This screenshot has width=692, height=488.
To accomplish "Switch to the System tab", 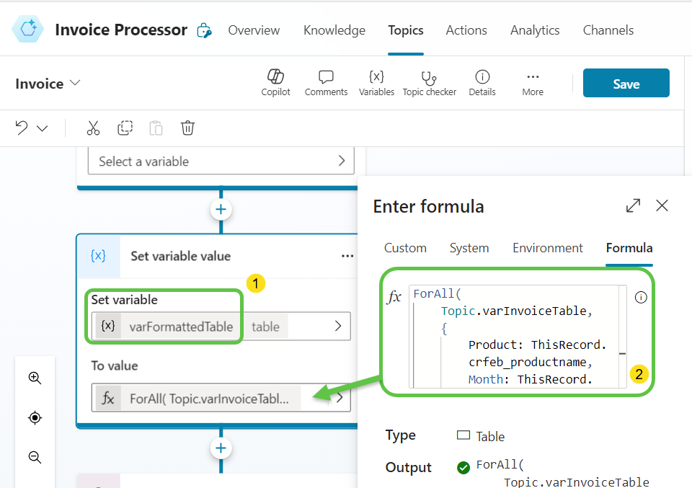I will (469, 248).
